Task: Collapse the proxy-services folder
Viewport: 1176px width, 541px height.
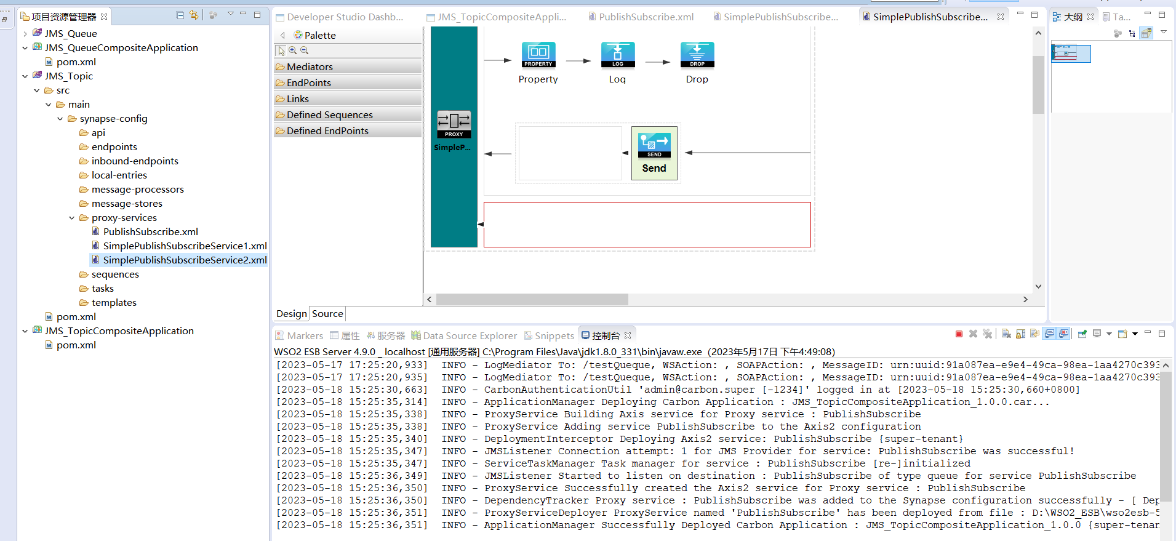Action: tap(71, 218)
